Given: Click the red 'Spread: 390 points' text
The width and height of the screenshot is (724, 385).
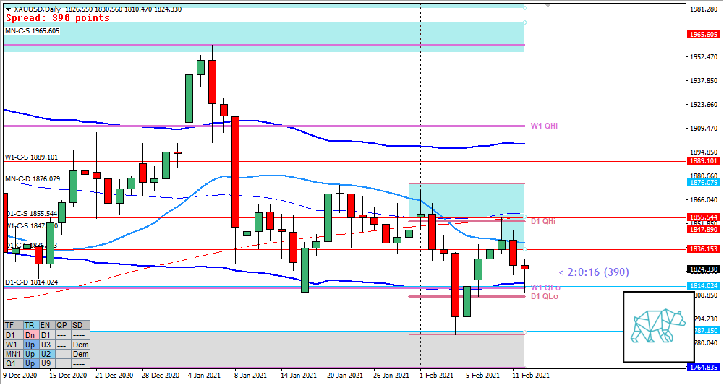Looking at the screenshot, I should coord(58,18).
